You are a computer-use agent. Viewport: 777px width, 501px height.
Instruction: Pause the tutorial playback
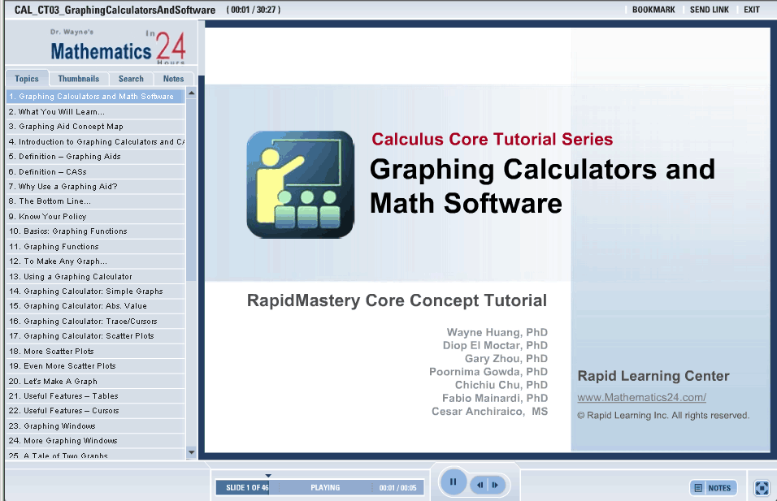pos(454,482)
